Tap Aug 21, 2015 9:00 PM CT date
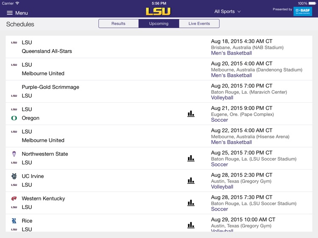Screen dimensions: 318x238 [x=242, y=108]
